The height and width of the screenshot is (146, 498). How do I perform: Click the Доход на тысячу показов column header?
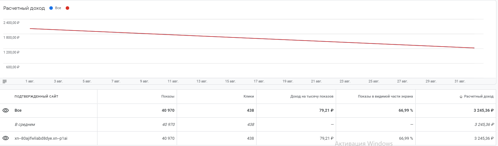[312, 96]
